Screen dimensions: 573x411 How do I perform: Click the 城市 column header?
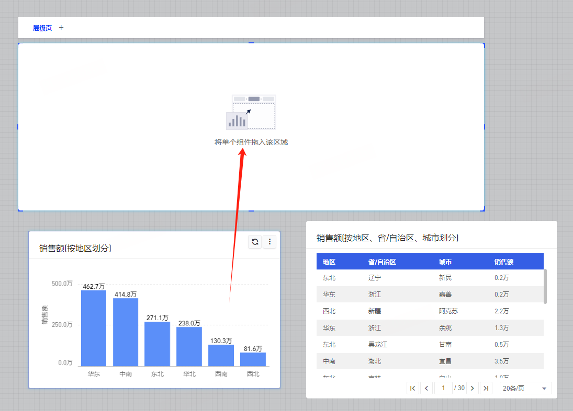[445, 262]
